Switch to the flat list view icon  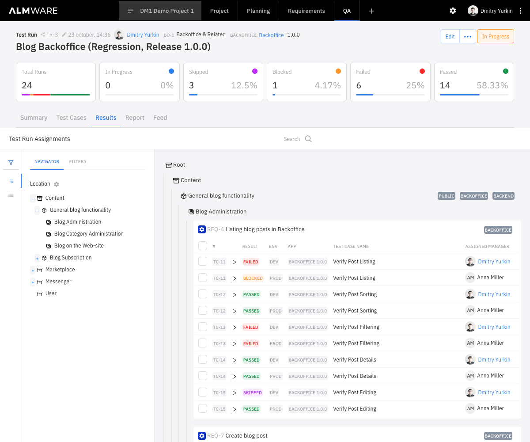point(11,195)
